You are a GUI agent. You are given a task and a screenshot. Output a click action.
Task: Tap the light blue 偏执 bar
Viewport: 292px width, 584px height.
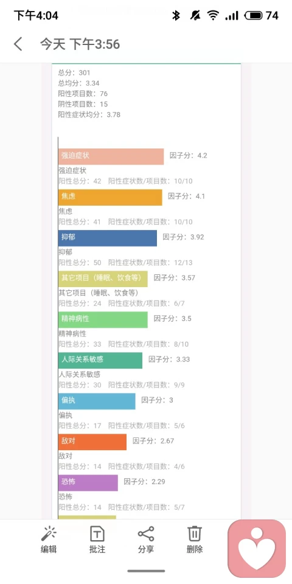click(97, 401)
